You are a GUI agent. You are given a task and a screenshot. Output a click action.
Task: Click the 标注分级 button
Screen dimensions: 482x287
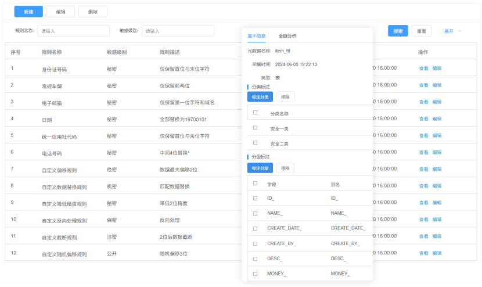click(260, 168)
